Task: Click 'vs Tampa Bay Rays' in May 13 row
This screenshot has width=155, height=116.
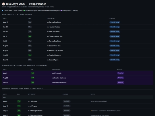Action: click(54, 22)
